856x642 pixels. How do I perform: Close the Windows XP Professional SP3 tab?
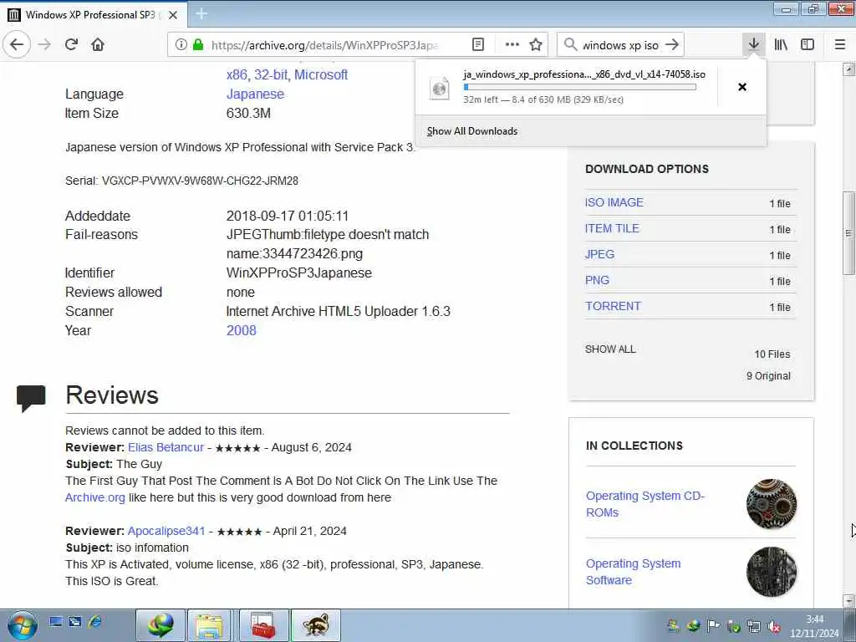[x=173, y=15]
